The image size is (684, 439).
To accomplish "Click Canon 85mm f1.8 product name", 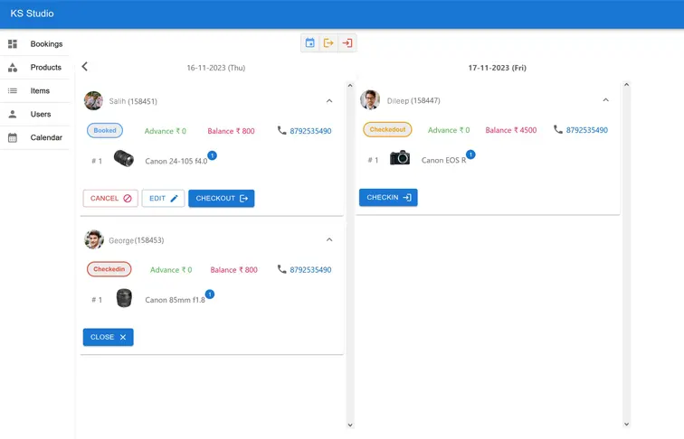I will coord(175,300).
